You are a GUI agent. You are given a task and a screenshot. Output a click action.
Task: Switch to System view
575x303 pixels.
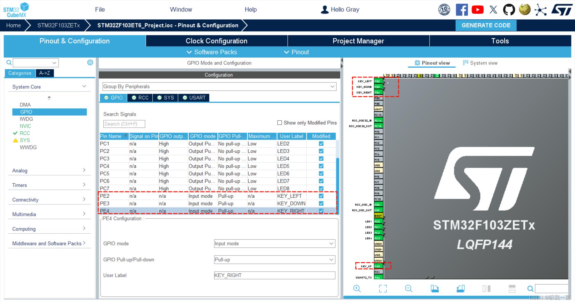(x=480, y=63)
